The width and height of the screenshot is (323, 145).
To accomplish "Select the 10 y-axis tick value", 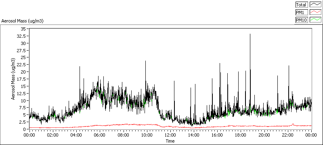I will [23, 100].
